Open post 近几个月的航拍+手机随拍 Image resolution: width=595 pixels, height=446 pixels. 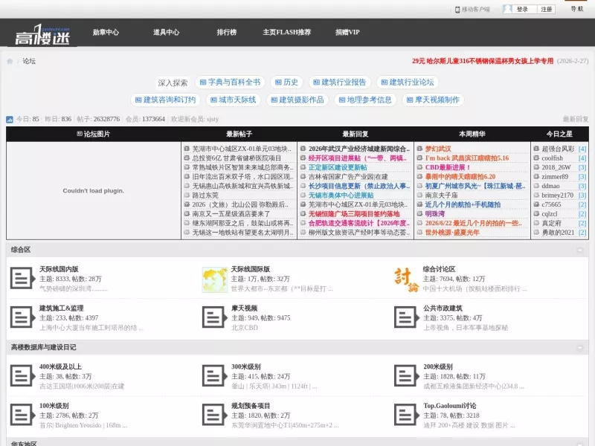pyautogui.click(x=463, y=204)
